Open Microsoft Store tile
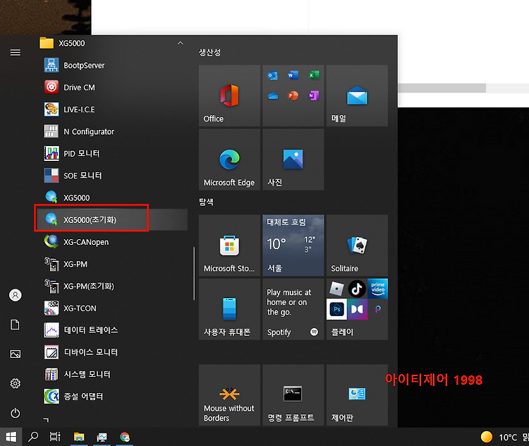The width and height of the screenshot is (529, 446). coord(229,246)
